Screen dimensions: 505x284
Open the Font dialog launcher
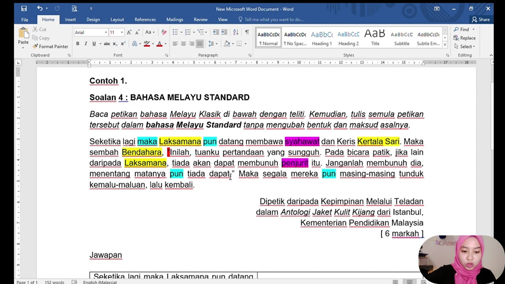pos(166,55)
